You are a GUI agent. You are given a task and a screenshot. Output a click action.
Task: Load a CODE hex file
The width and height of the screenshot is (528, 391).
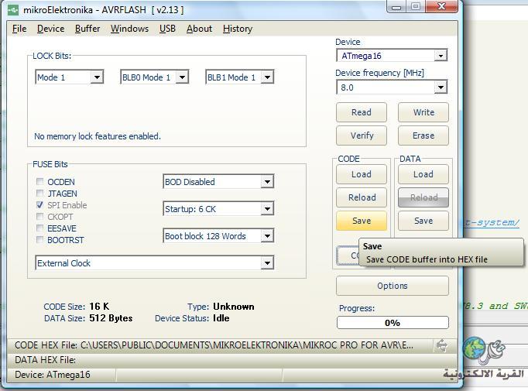[362, 174]
